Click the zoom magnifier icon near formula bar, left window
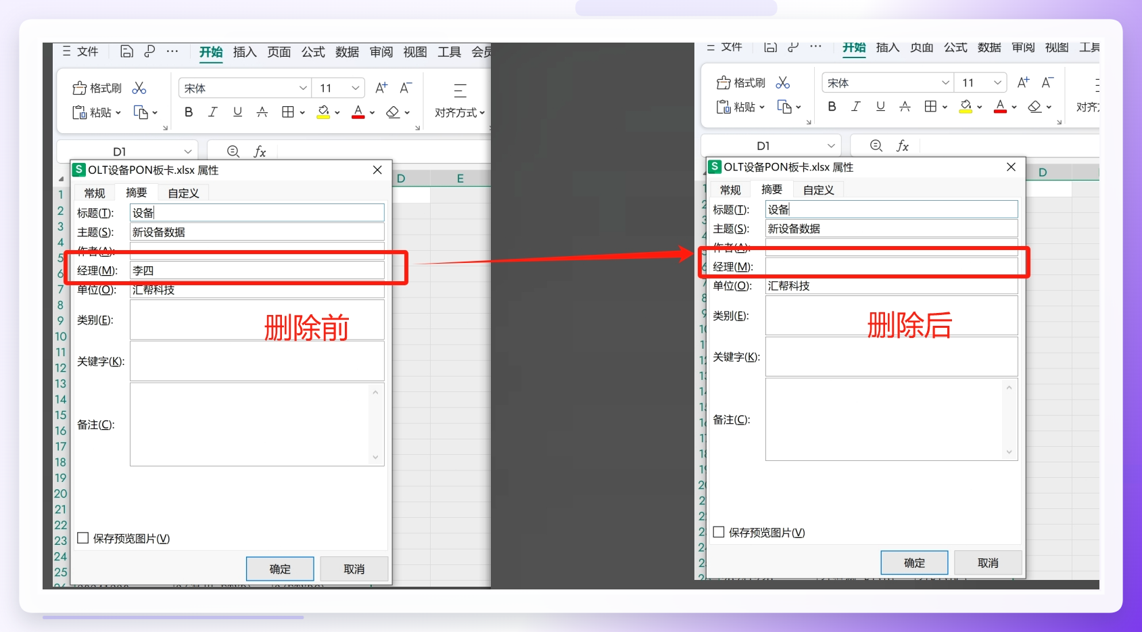The image size is (1142, 632). (x=233, y=151)
